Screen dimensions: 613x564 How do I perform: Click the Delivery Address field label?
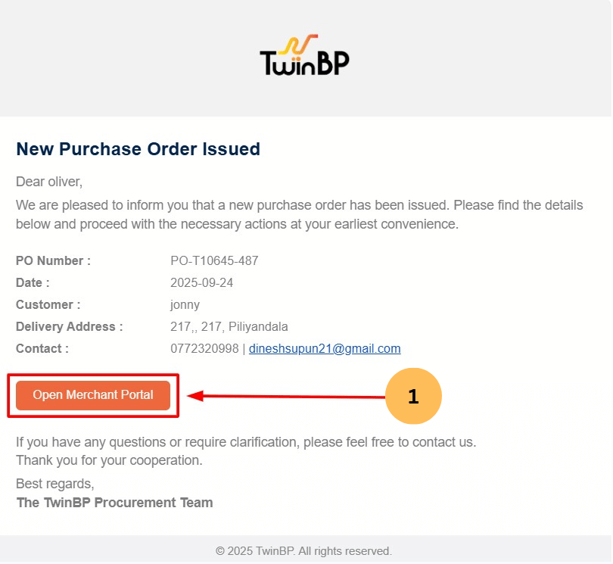pyautogui.click(x=69, y=327)
